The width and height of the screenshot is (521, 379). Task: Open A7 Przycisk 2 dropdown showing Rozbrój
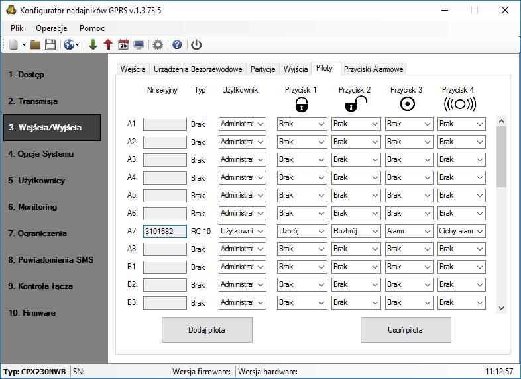[x=356, y=231]
